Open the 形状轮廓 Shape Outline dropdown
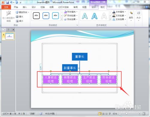The image size is (150, 117). [71, 15]
